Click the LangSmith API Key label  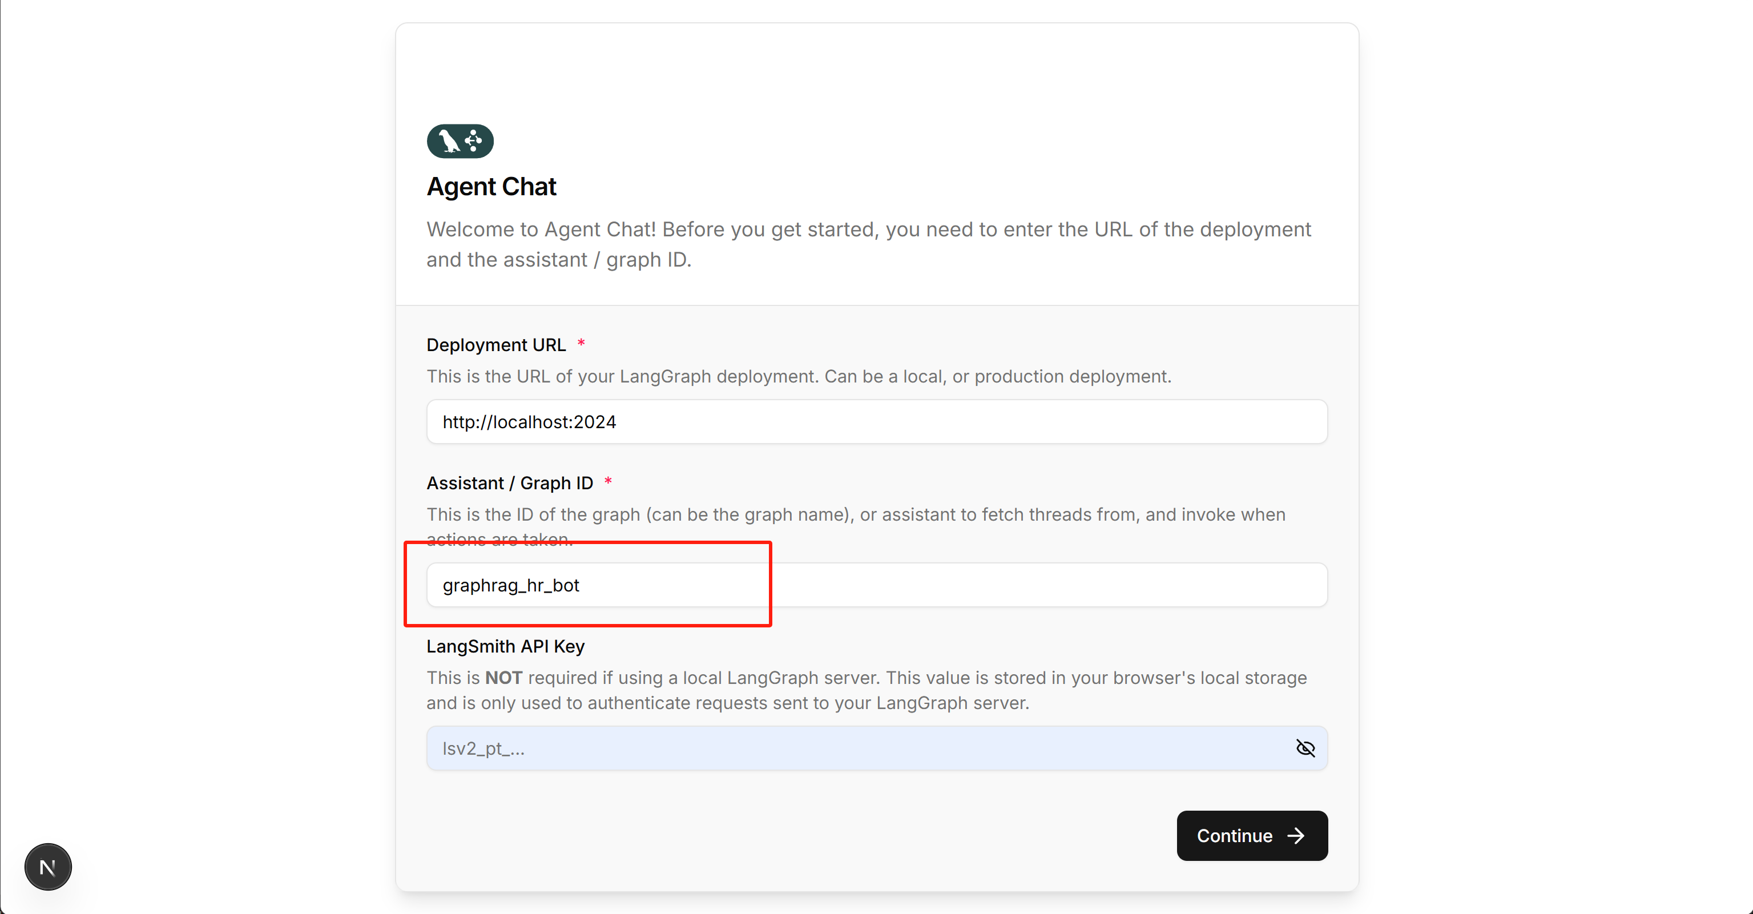[506, 646]
